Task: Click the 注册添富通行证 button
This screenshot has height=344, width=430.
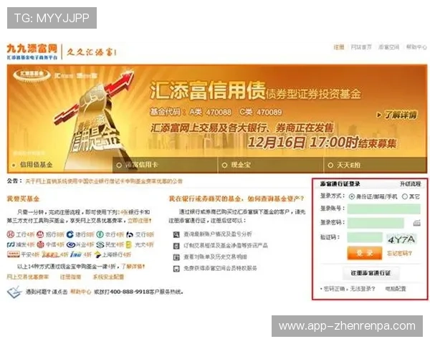Action: [x=371, y=273]
